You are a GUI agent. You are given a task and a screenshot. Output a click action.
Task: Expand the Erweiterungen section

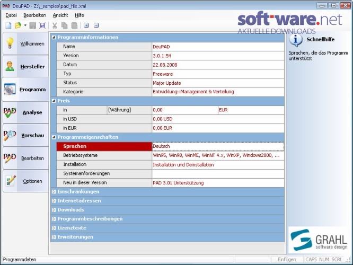click(54, 237)
